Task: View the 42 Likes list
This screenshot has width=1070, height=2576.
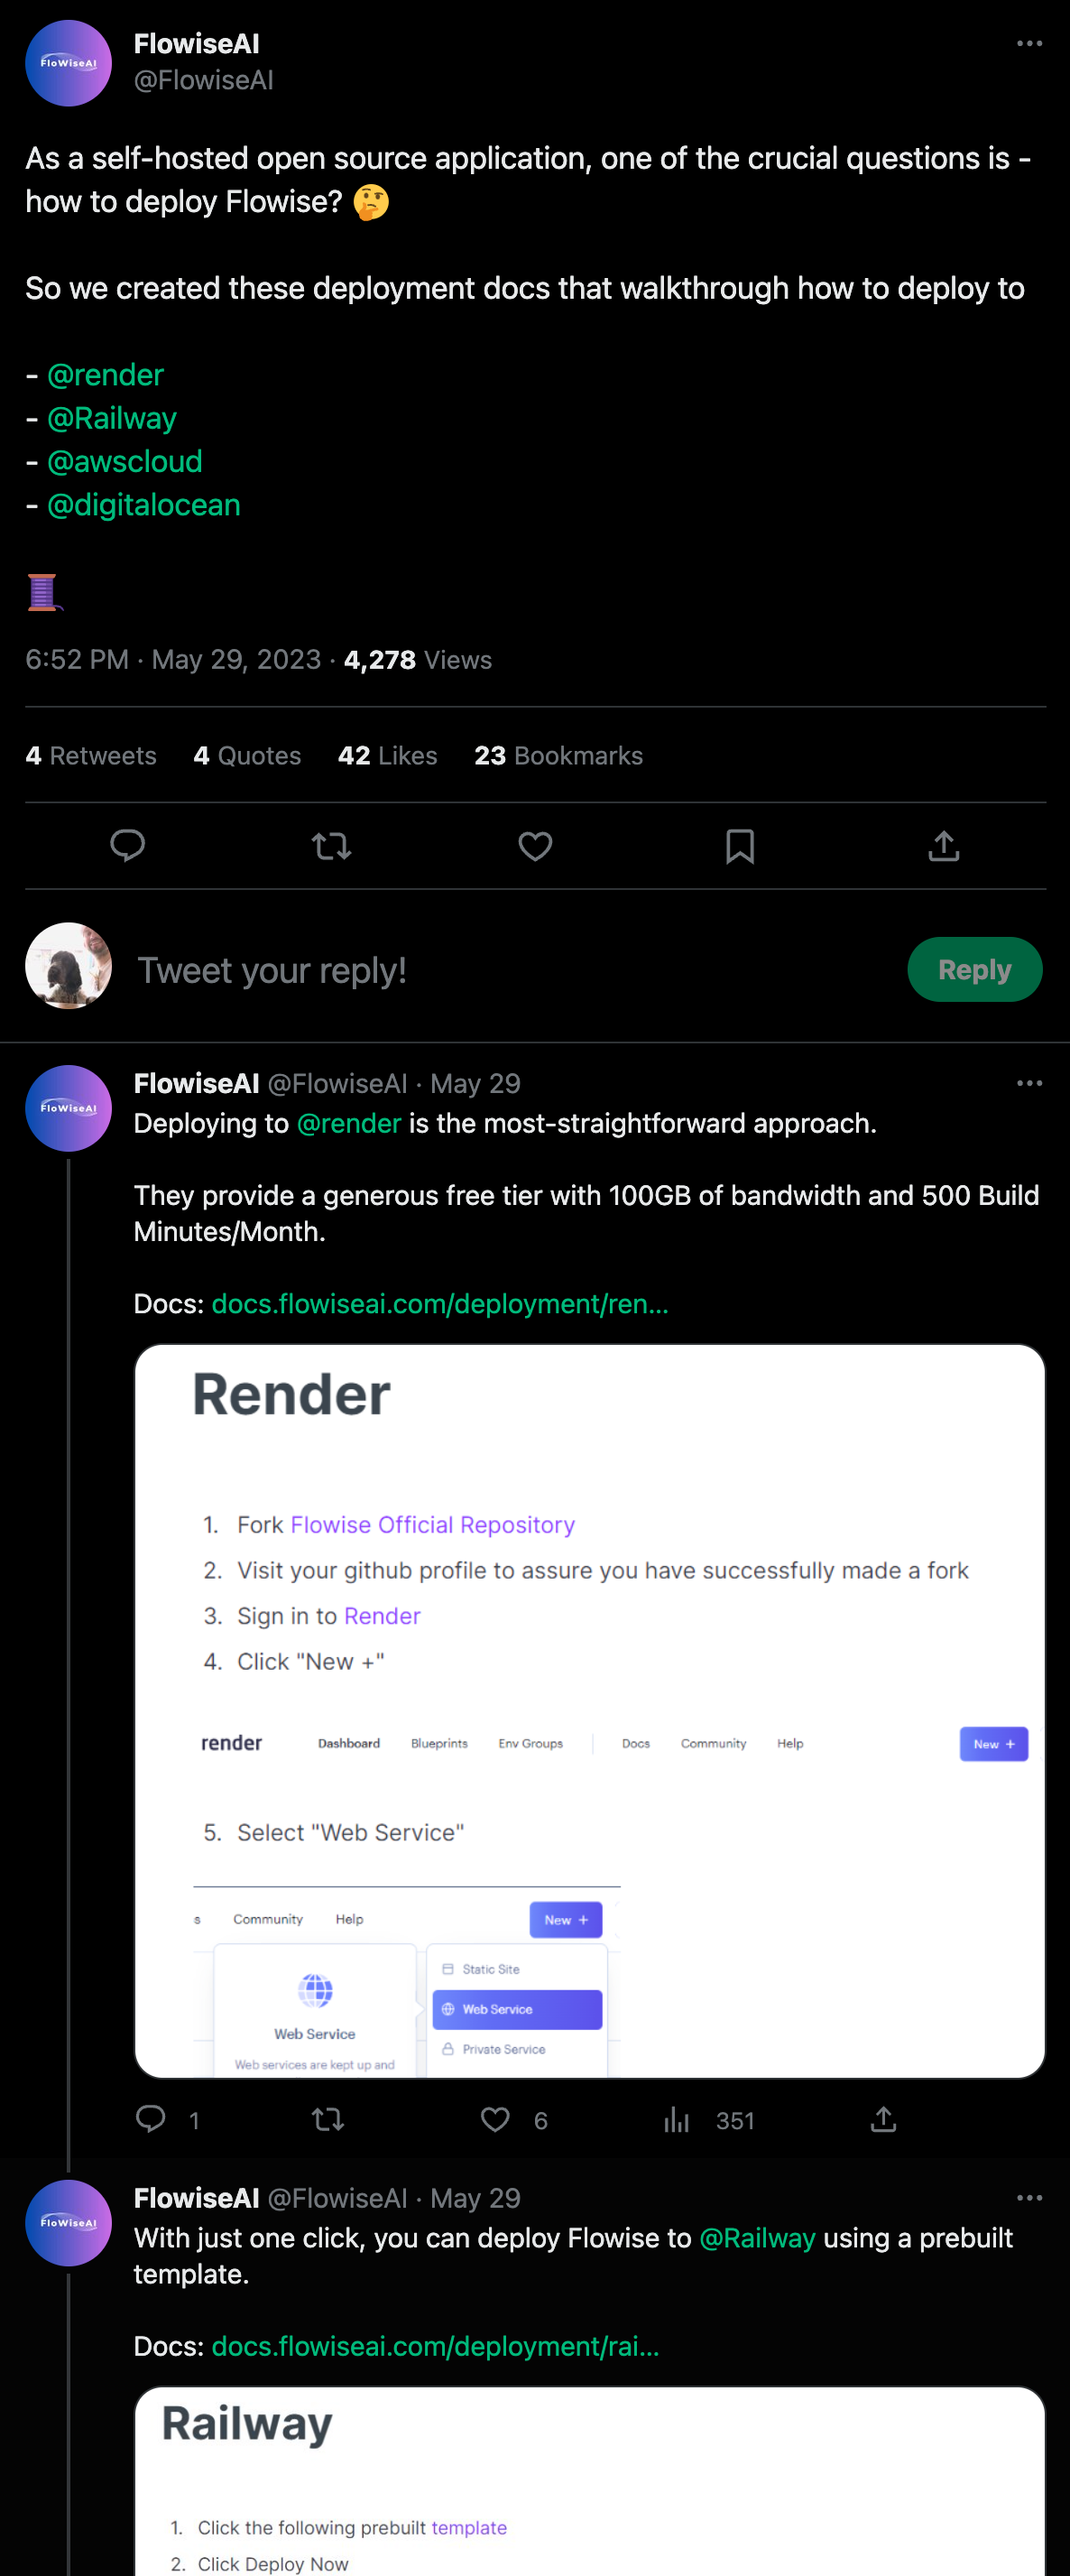Action: point(387,756)
